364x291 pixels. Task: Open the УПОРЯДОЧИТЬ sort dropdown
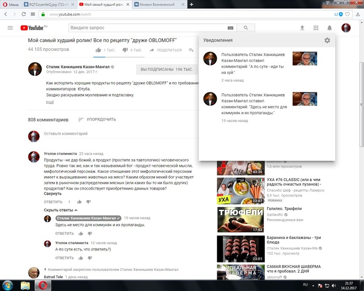(x=97, y=120)
